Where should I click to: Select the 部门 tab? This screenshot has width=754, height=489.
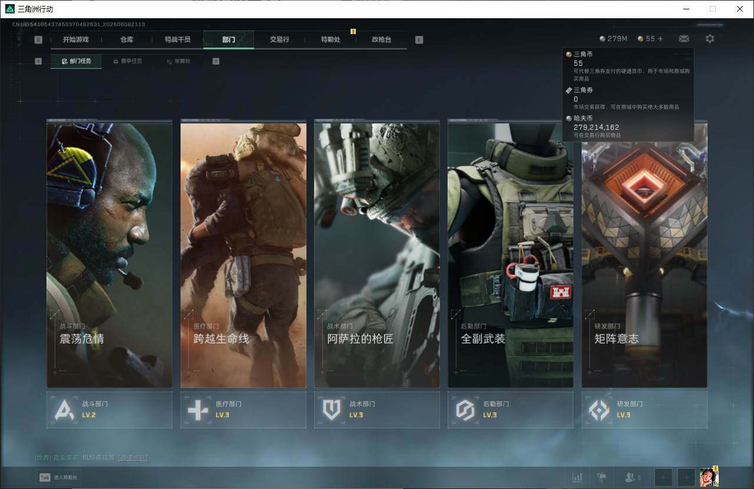[x=229, y=39]
